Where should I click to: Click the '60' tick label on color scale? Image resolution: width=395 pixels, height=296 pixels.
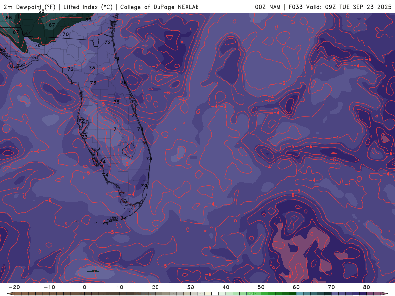click(x=296, y=287)
